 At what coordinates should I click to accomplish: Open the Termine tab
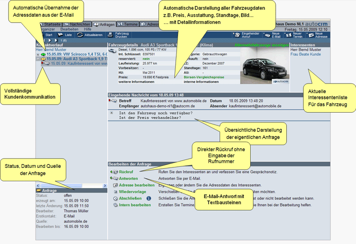(128, 24)
